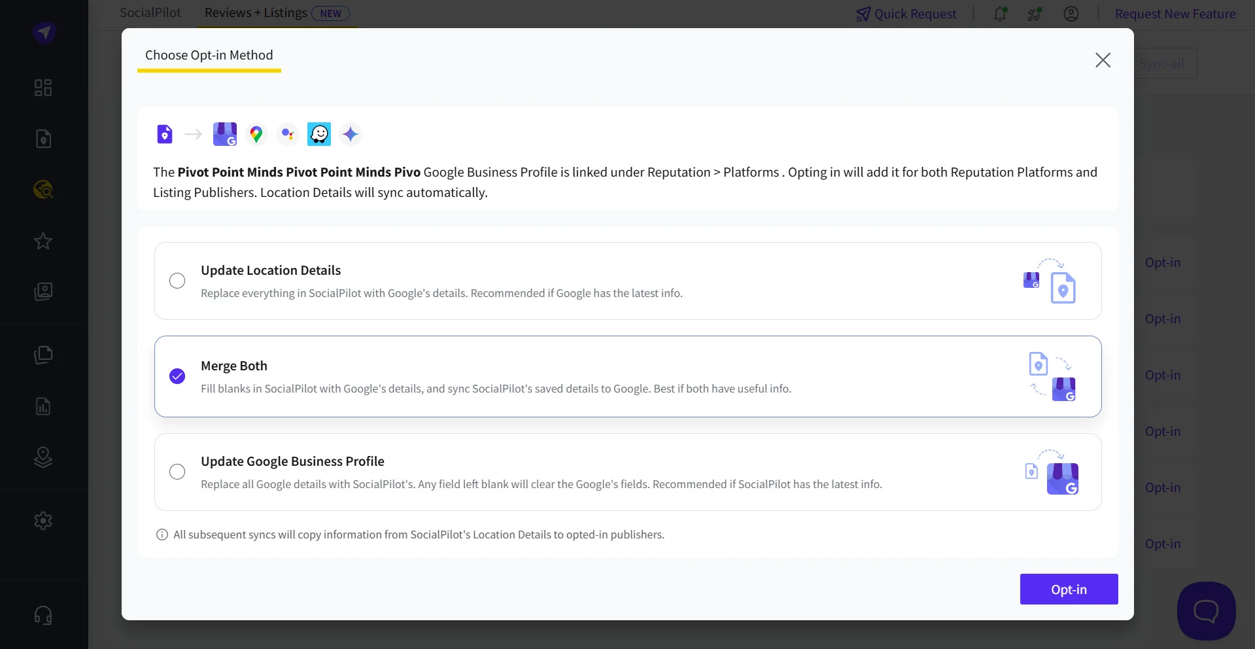Open the support headset icon in sidebar

pos(43,615)
